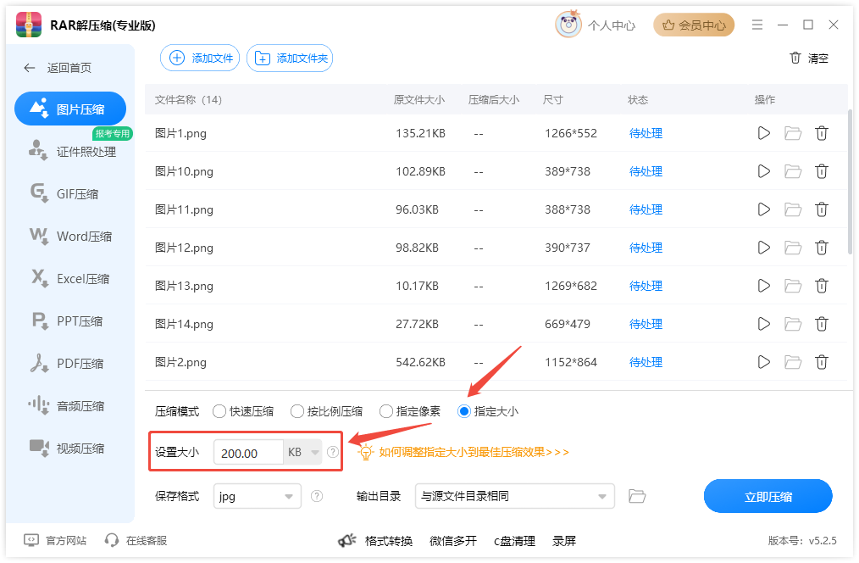Open PDF压缩 in sidebar
This screenshot has width=859, height=563.
pyautogui.click(x=67, y=364)
